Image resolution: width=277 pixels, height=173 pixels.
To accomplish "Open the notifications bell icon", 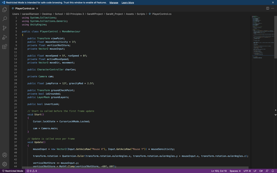I will pos(273,171).
